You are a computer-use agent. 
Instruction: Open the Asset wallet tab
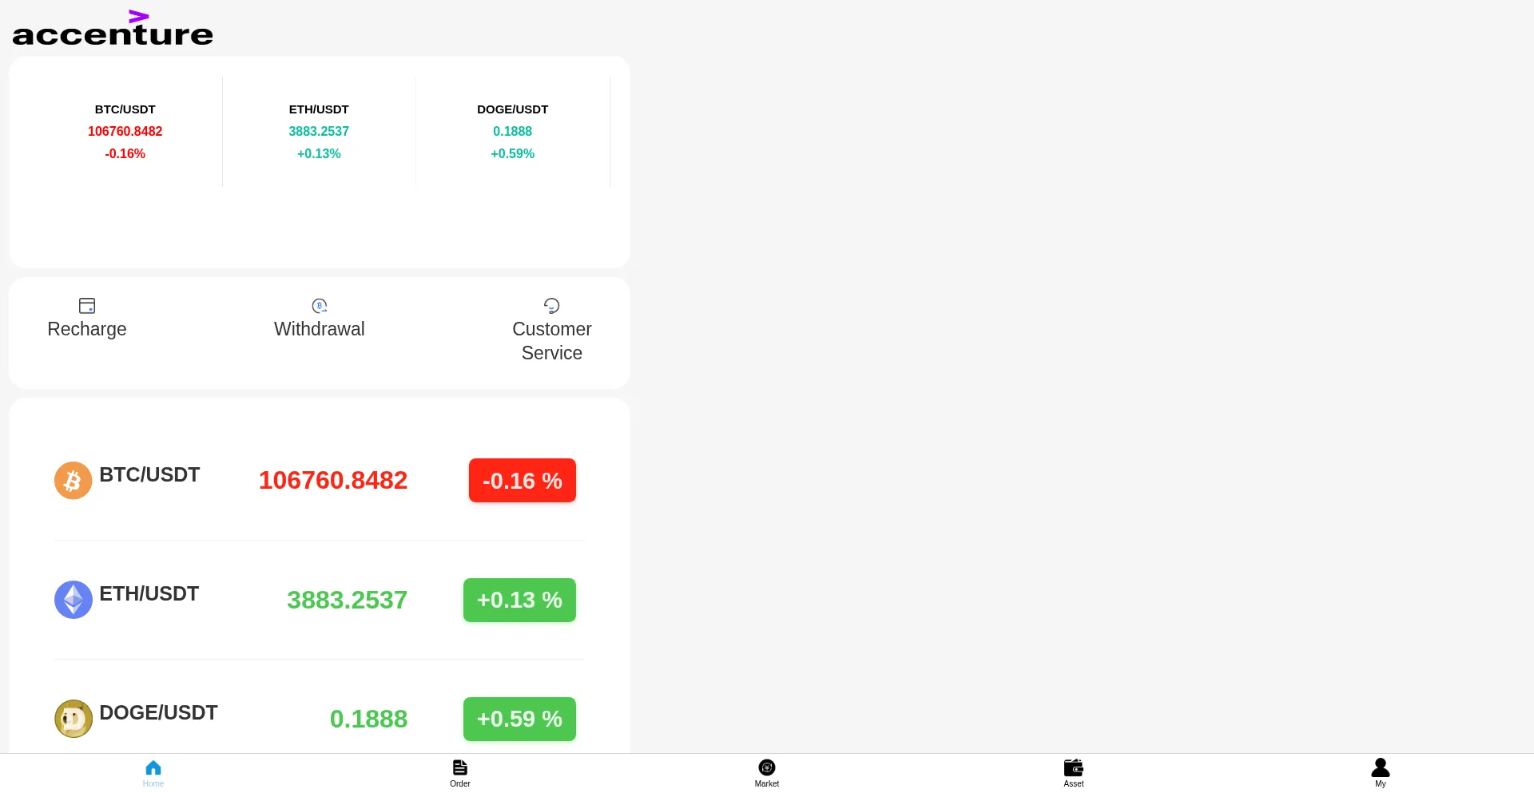(1074, 772)
